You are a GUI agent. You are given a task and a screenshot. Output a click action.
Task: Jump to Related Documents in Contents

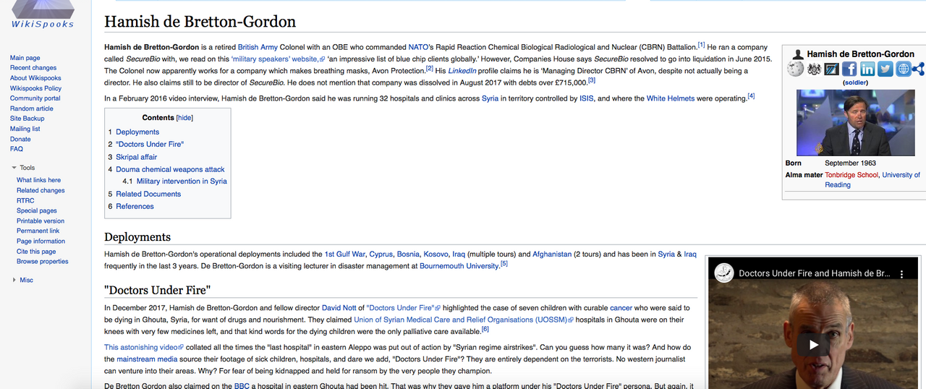pyautogui.click(x=148, y=194)
